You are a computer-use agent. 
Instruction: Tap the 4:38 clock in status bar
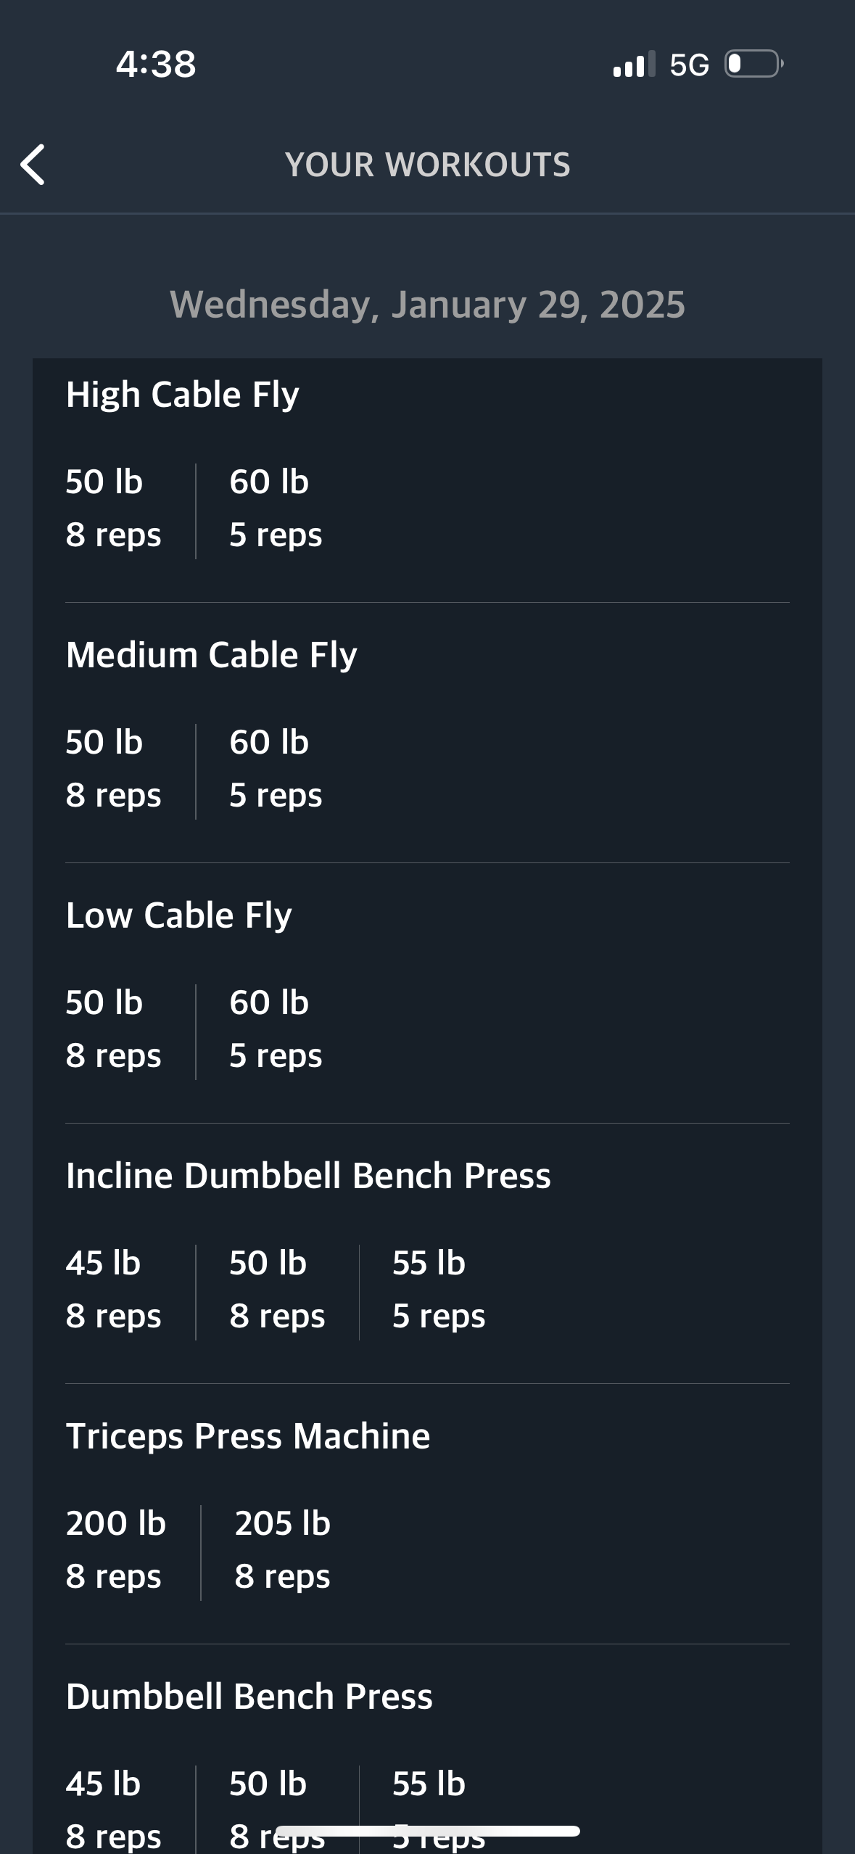[156, 64]
